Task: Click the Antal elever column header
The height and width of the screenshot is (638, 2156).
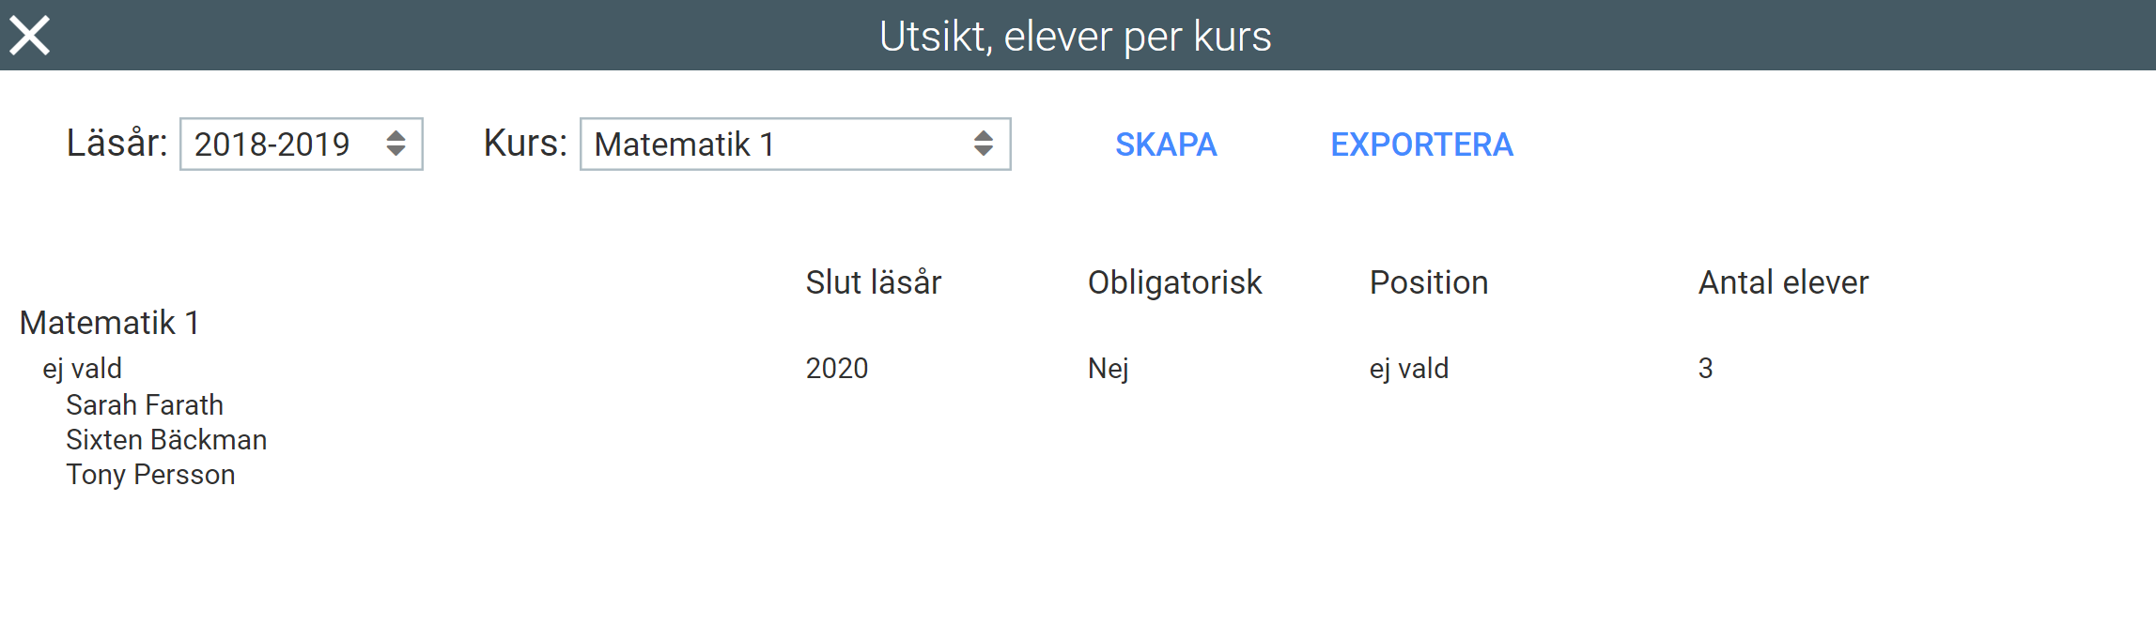Action: (x=1783, y=282)
